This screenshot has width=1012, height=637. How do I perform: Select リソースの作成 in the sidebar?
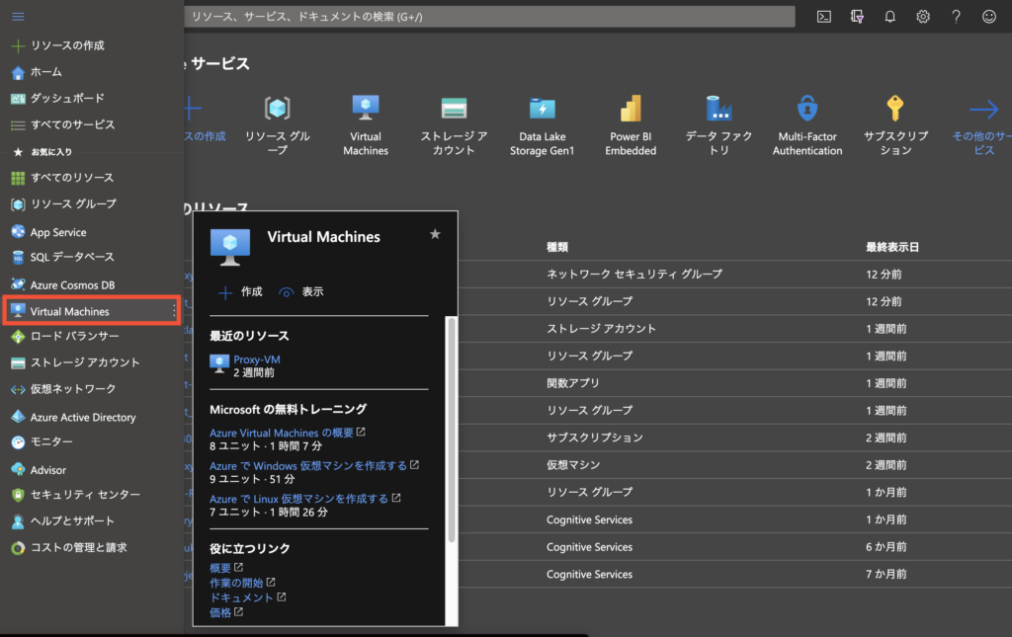(x=67, y=45)
